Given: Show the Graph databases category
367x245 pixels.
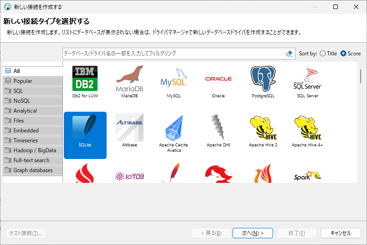Looking at the screenshot, I should (x=33, y=170).
